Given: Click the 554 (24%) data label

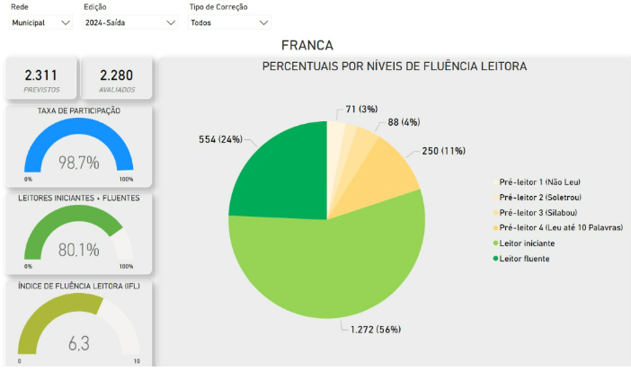Looking at the screenshot, I should pyautogui.click(x=219, y=140).
